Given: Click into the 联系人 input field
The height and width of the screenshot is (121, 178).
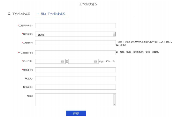Looking at the screenshot, I should 75,78.
